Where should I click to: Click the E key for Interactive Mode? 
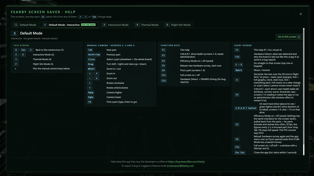coord(23,55)
